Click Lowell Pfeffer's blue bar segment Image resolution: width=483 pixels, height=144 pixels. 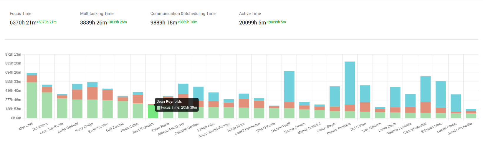tap(456, 103)
